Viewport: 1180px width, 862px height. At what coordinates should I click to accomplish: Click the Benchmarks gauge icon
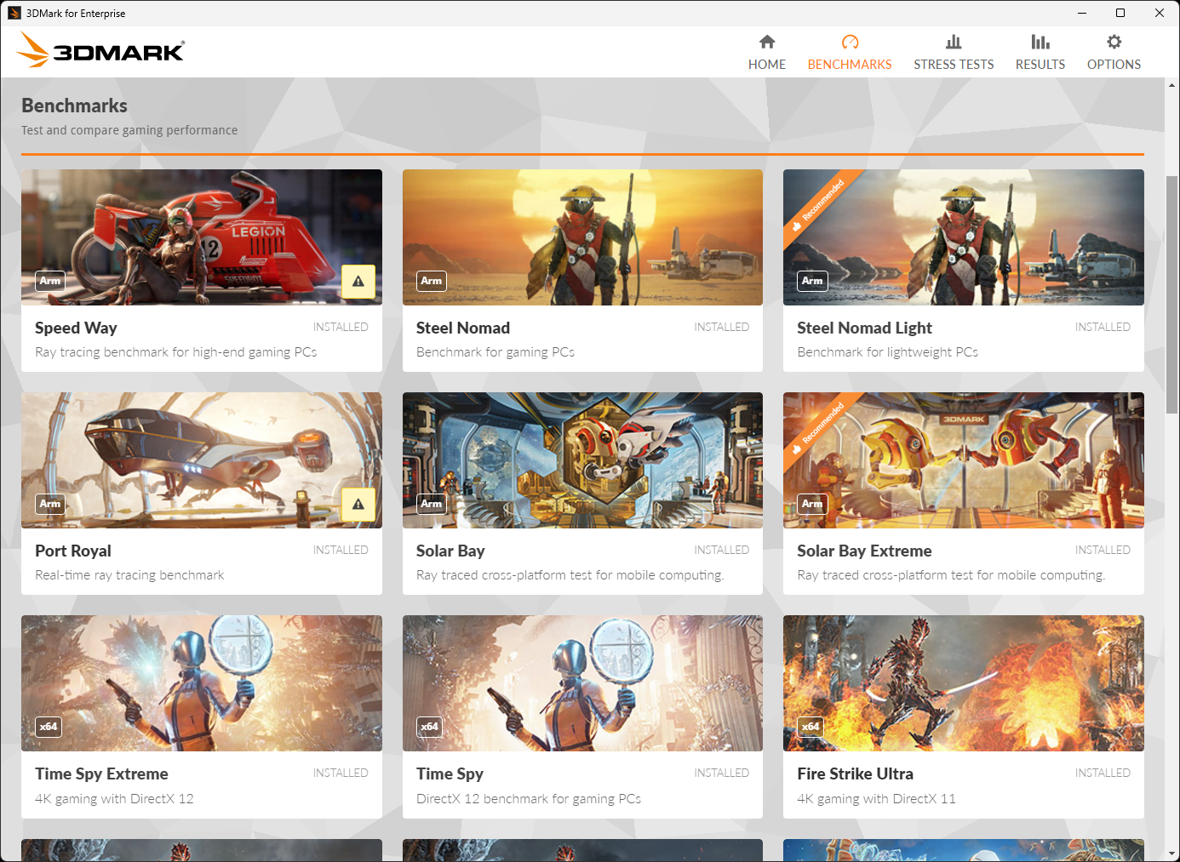(x=850, y=42)
